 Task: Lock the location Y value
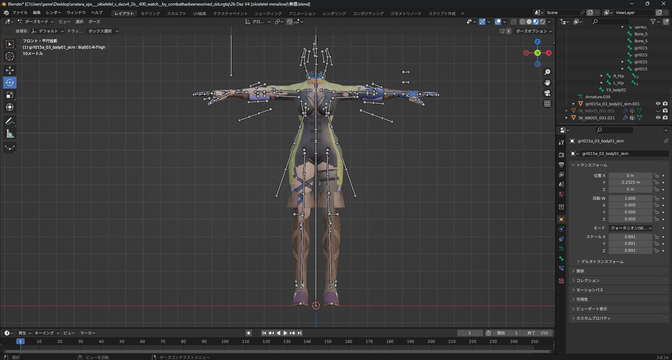[x=657, y=183]
